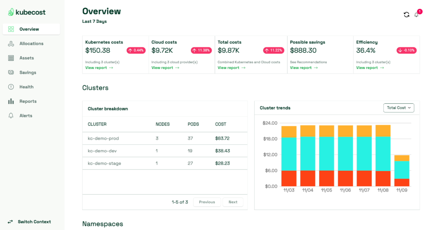Open View report link under Kubernetes costs
Image resolution: width=434 pixels, height=230 pixels.
click(99, 68)
